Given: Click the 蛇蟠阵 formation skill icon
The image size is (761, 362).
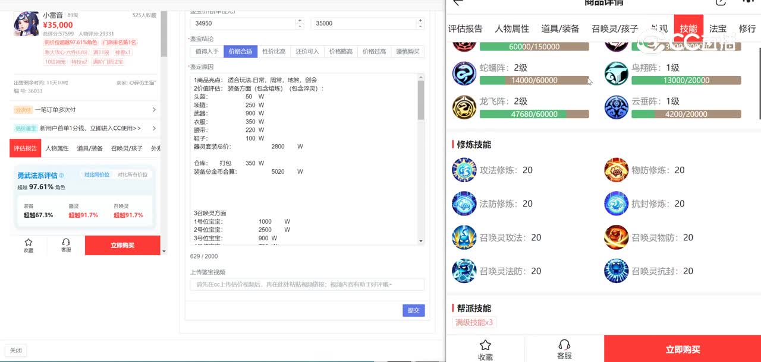Looking at the screenshot, I should (x=464, y=74).
